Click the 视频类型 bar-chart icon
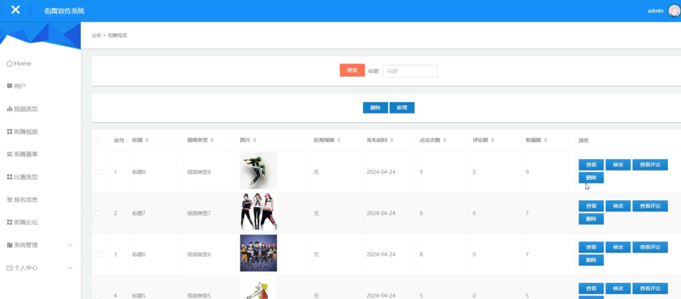 coord(9,109)
